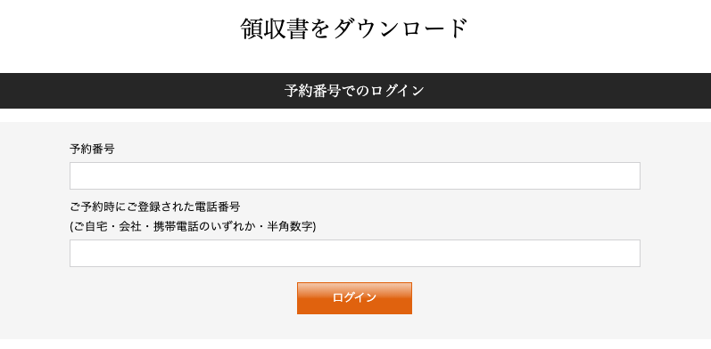Click the dark header bar reading 予約番号でのログイン

355,91
